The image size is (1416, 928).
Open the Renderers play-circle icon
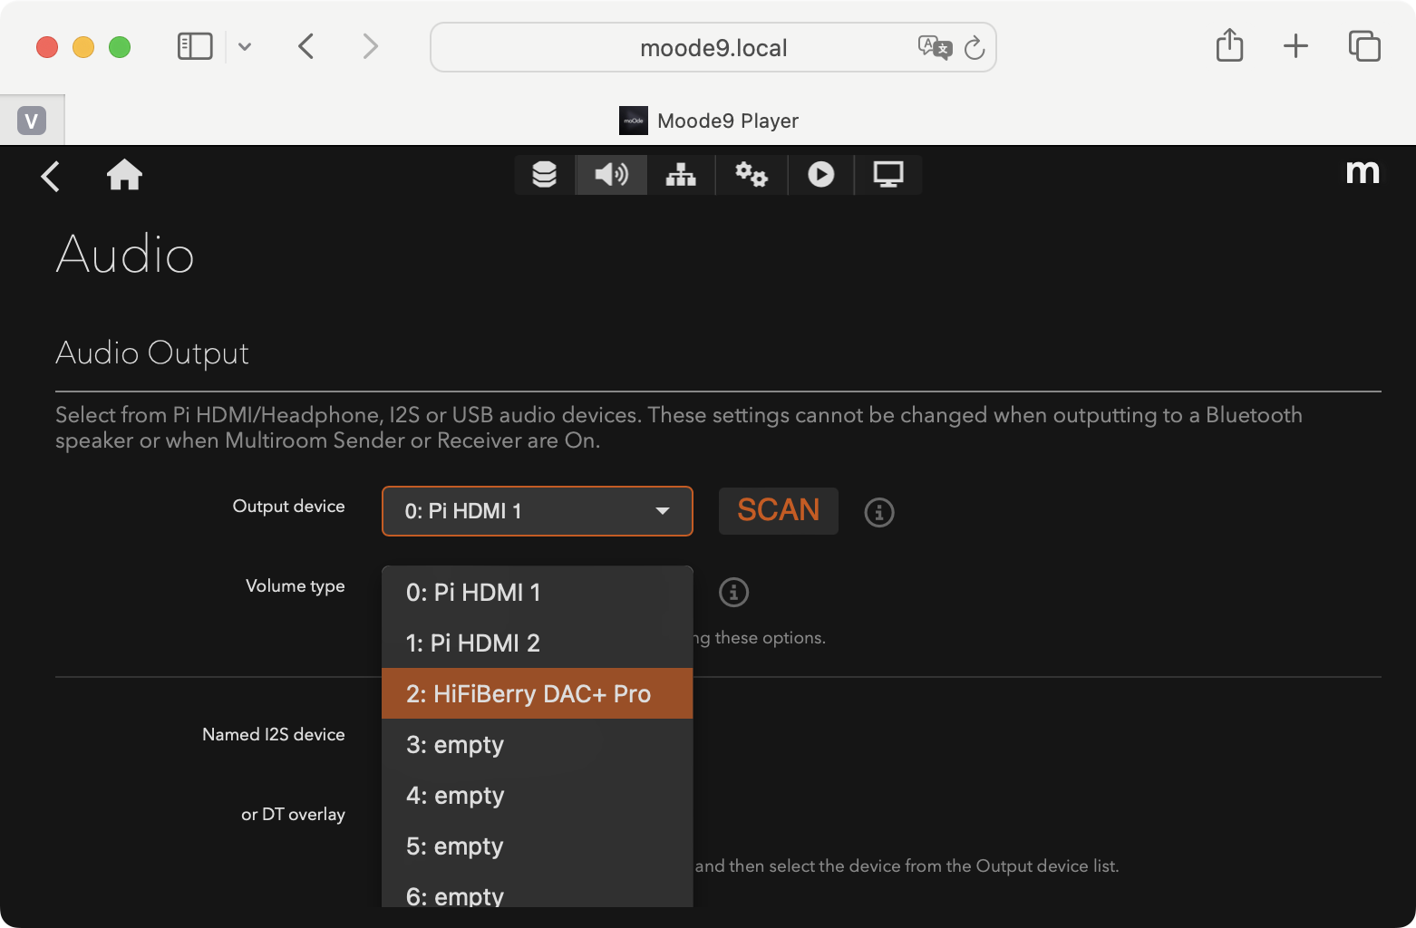click(820, 174)
